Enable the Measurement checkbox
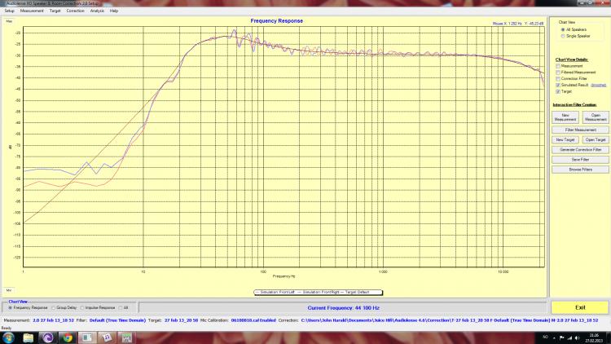Screen dimensions: 611x344 pos(558,66)
